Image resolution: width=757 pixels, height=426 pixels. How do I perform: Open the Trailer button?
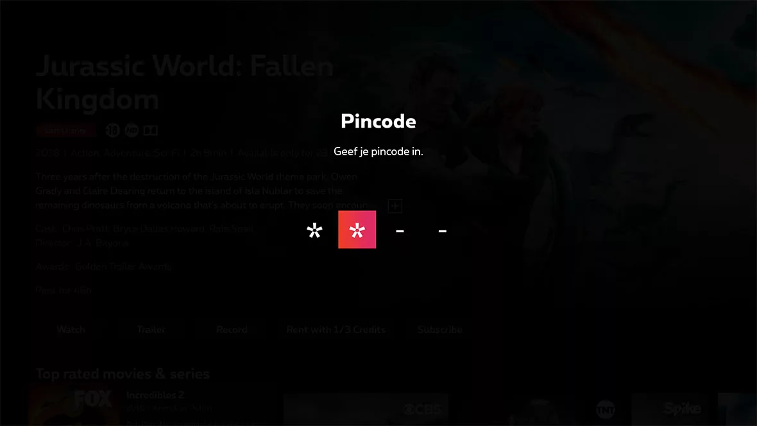151,329
